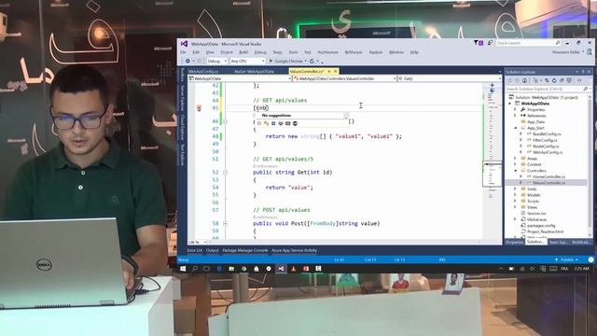Image resolution: width=597 pixels, height=336 pixels.
Task: Click the Solution Explorer Refresh icon
Action: coord(554,80)
